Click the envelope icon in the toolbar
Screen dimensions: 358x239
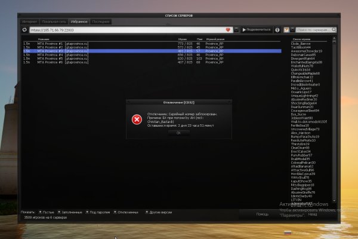tap(286, 29)
